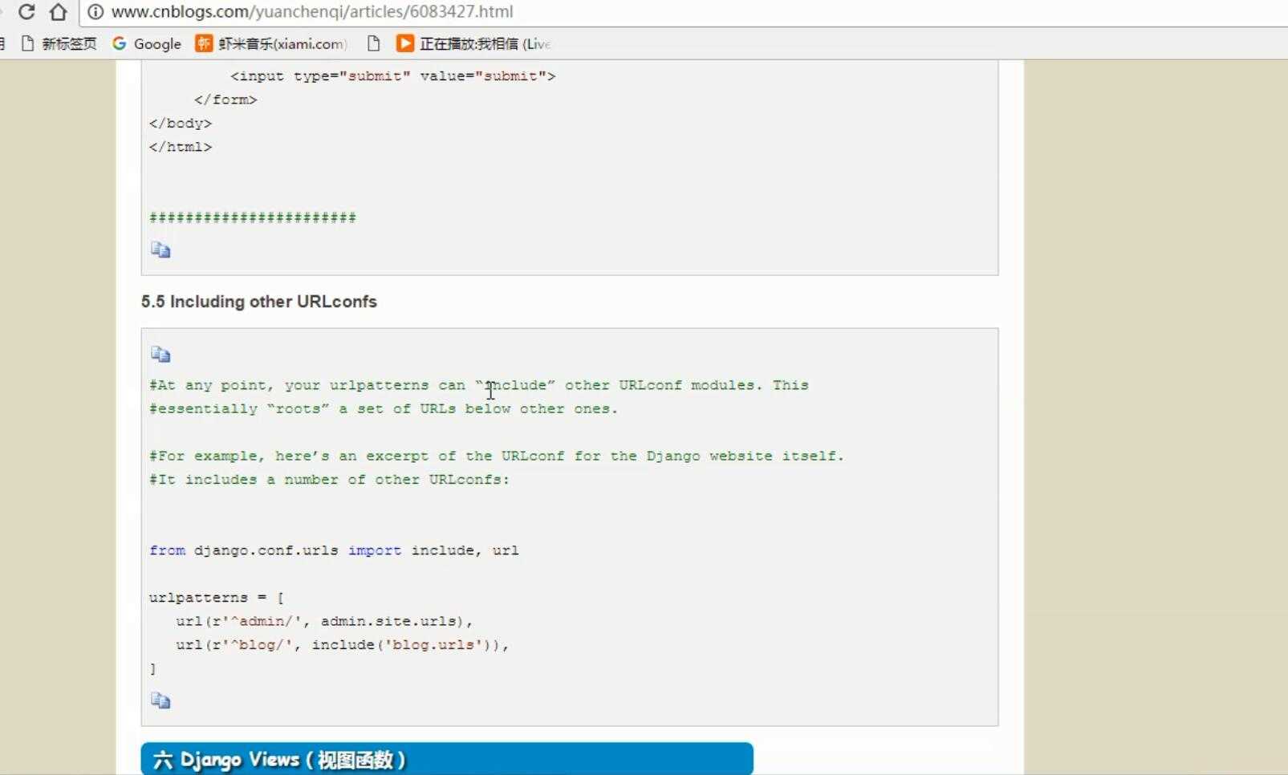Open the 新标签页 bookmark

[59, 43]
